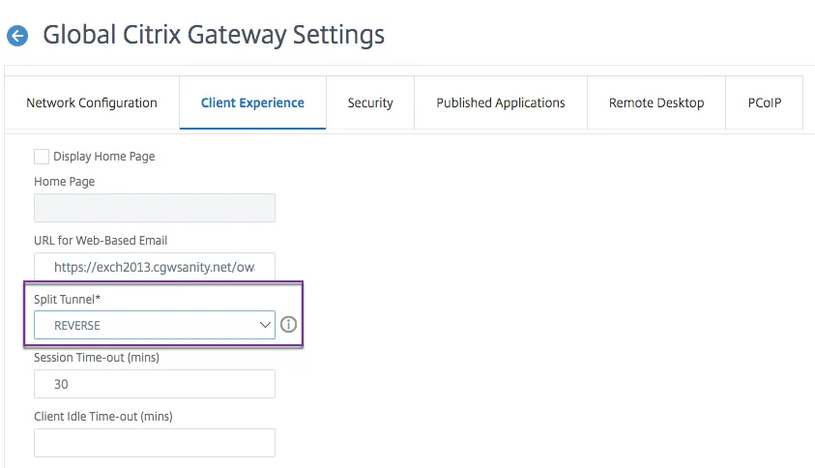This screenshot has height=468, width=815.
Task: Go to the Remote Desktop tab
Action: click(656, 102)
